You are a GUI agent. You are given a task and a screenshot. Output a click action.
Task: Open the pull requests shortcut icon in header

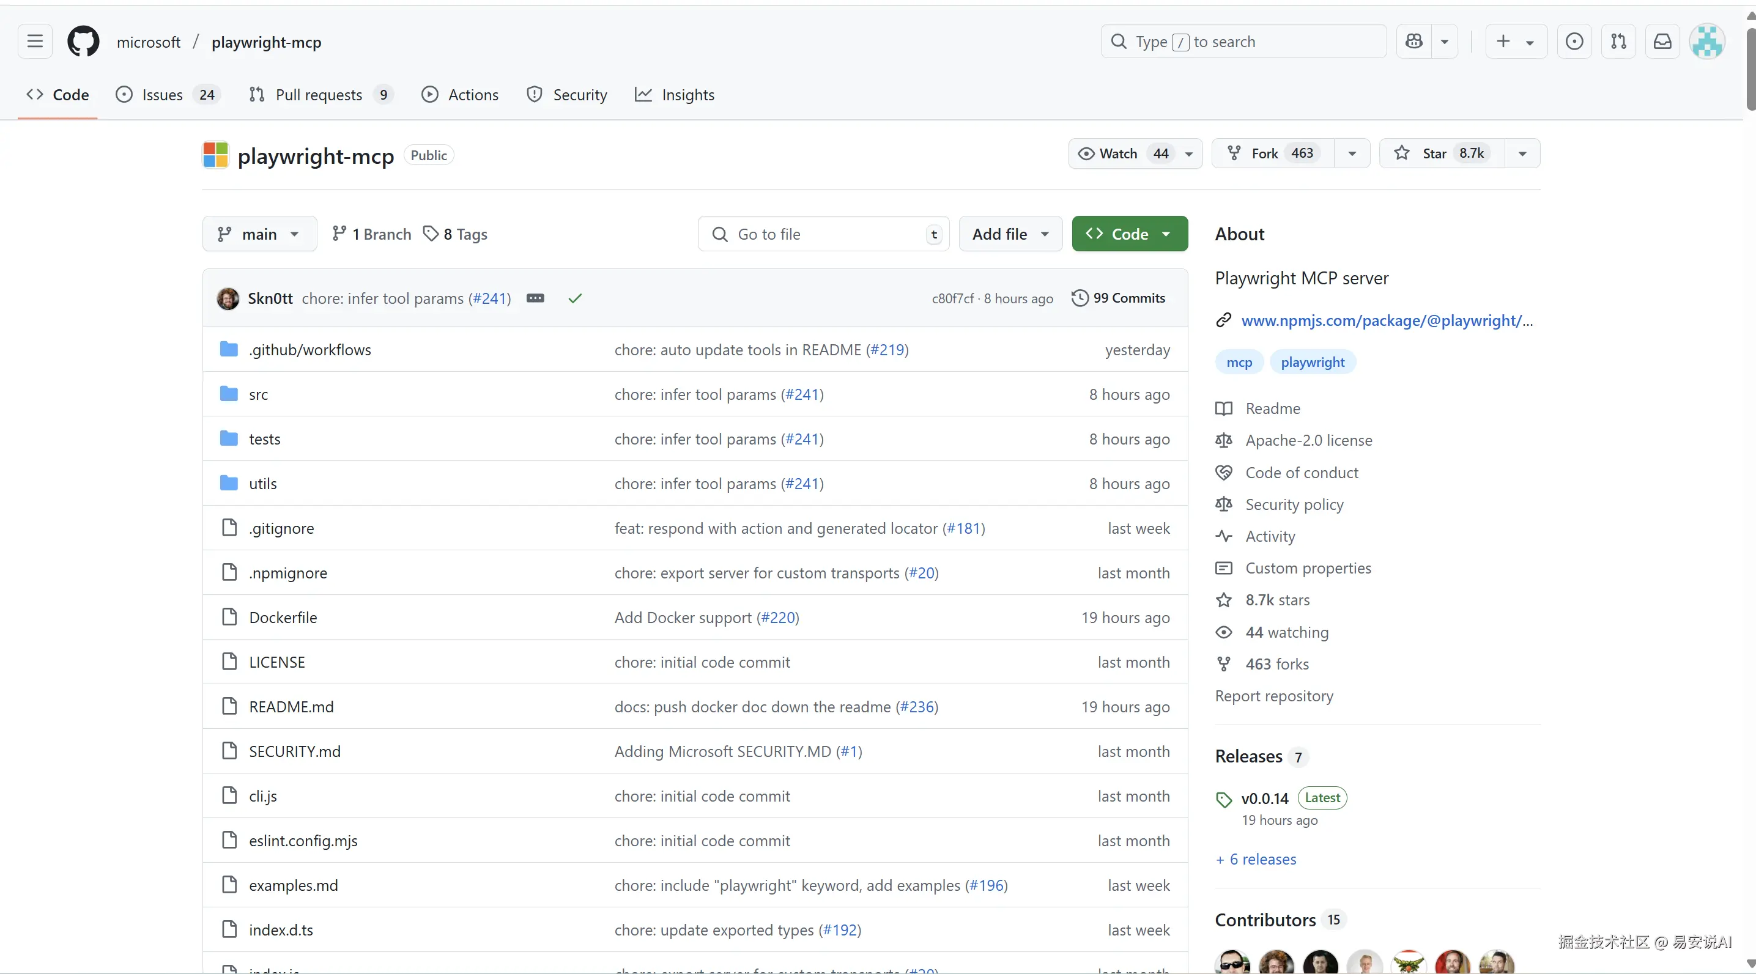pyautogui.click(x=1618, y=42)
